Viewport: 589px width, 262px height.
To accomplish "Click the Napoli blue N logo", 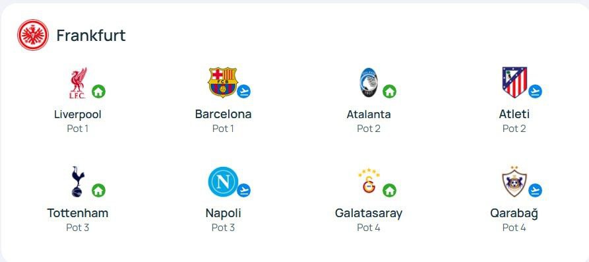I will click(x=223, y=182).
